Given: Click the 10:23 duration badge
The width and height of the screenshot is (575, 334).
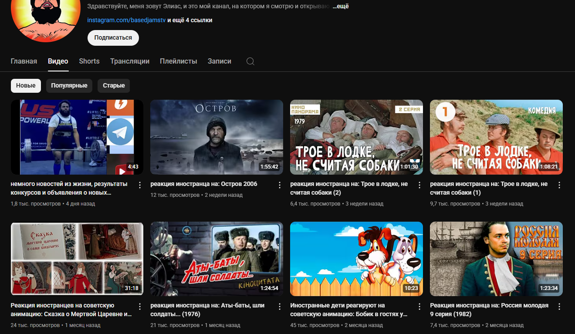Looking at the screenshot, I should [411, 288].
